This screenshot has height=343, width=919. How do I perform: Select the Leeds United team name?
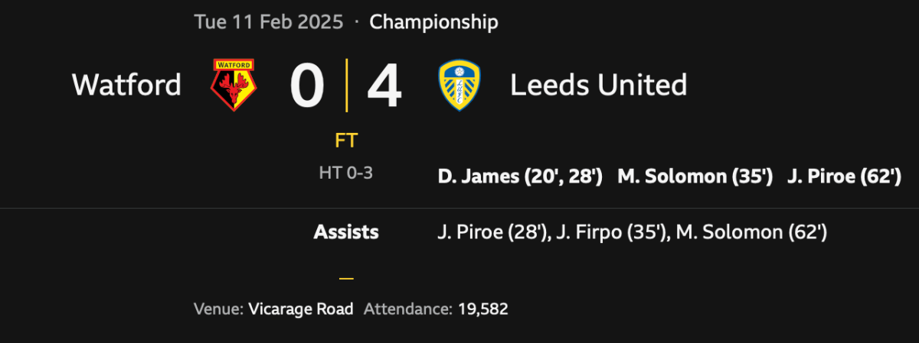(x=598, y=85)
